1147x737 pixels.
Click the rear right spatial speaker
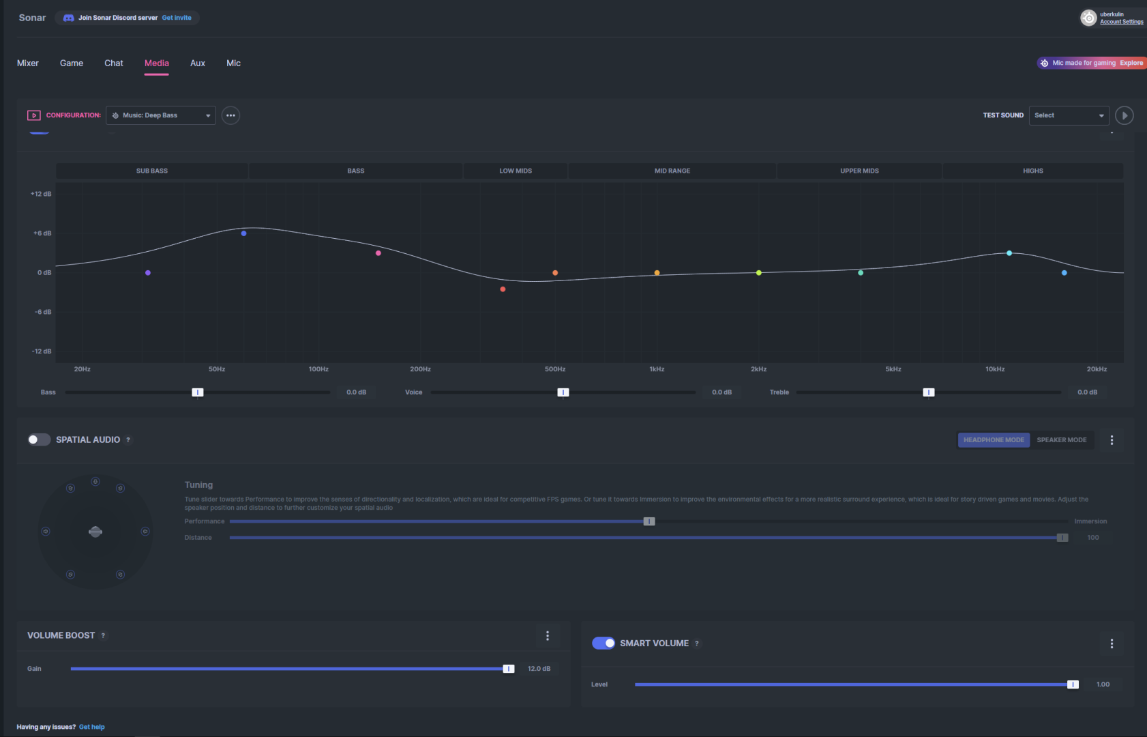pyautogui.click(x=120, y=575)
